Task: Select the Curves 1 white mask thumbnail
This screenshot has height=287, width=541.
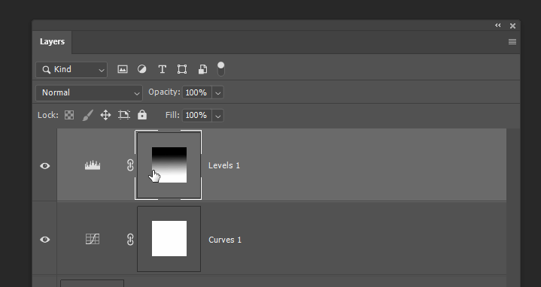Action: click(x=169, y=239)
